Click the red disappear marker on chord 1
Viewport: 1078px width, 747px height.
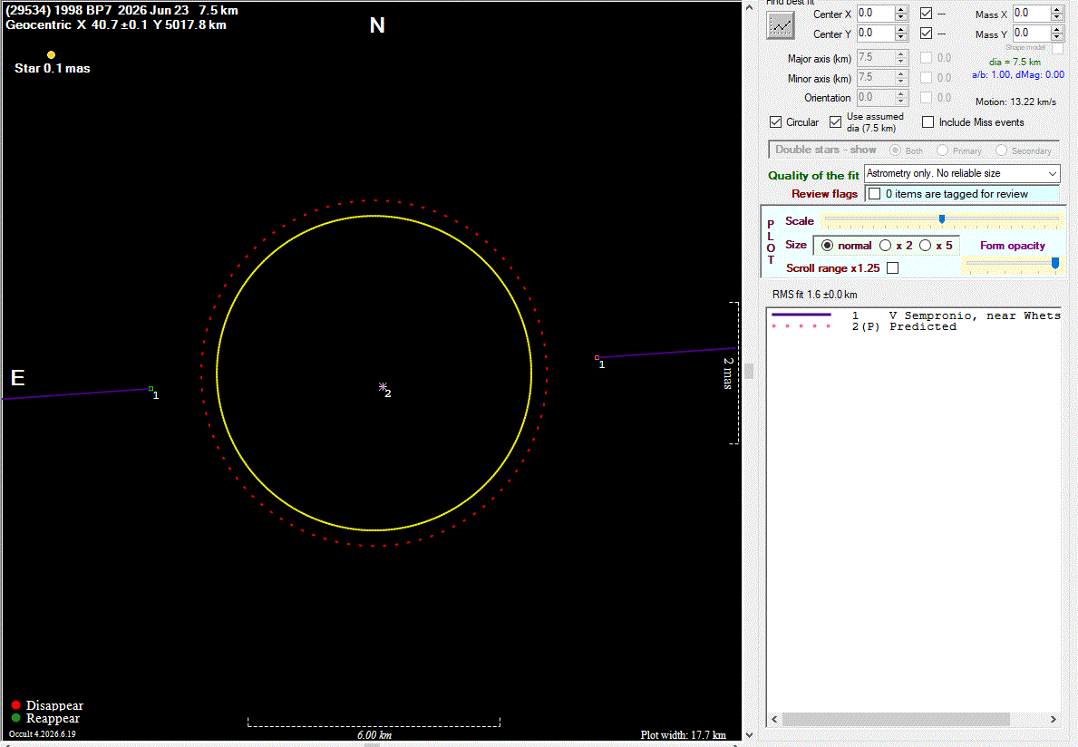597,357
